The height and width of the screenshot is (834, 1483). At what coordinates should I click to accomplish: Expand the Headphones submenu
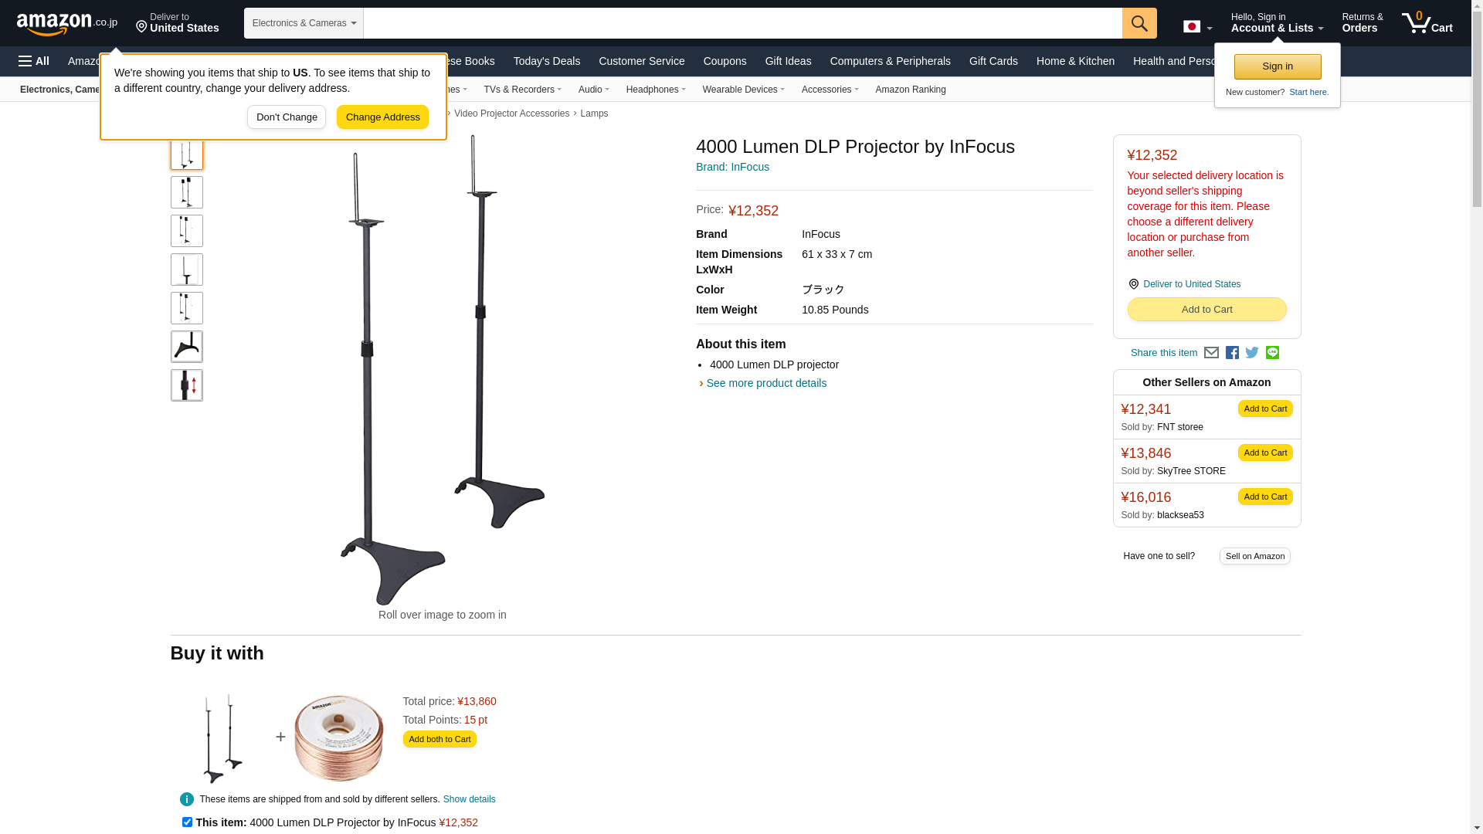656,90
